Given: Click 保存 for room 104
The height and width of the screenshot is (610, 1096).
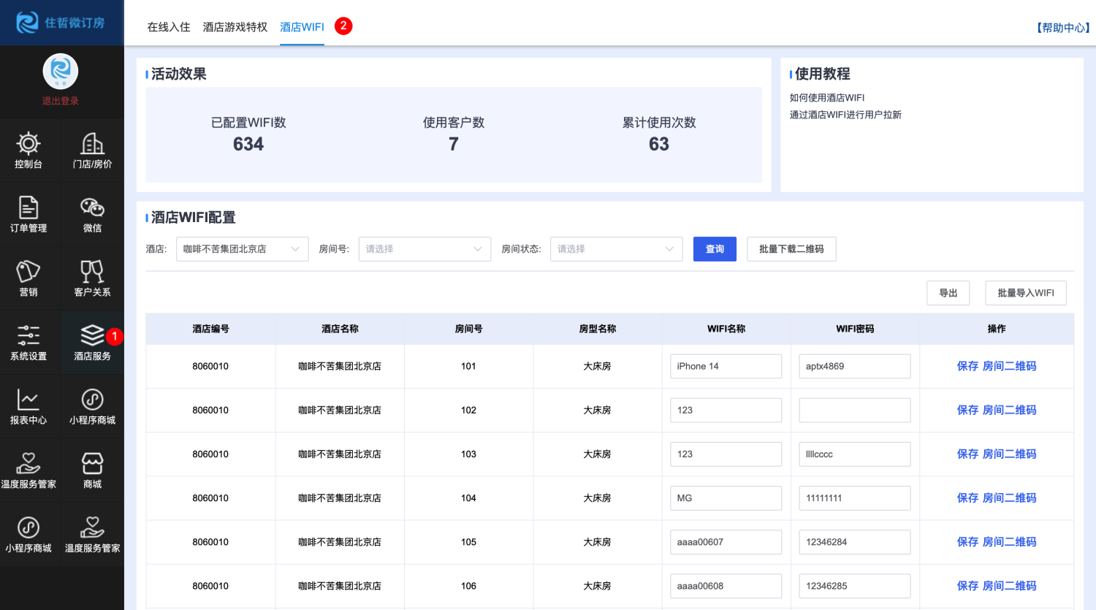Looking at the screenshot, I should (967, 497).
